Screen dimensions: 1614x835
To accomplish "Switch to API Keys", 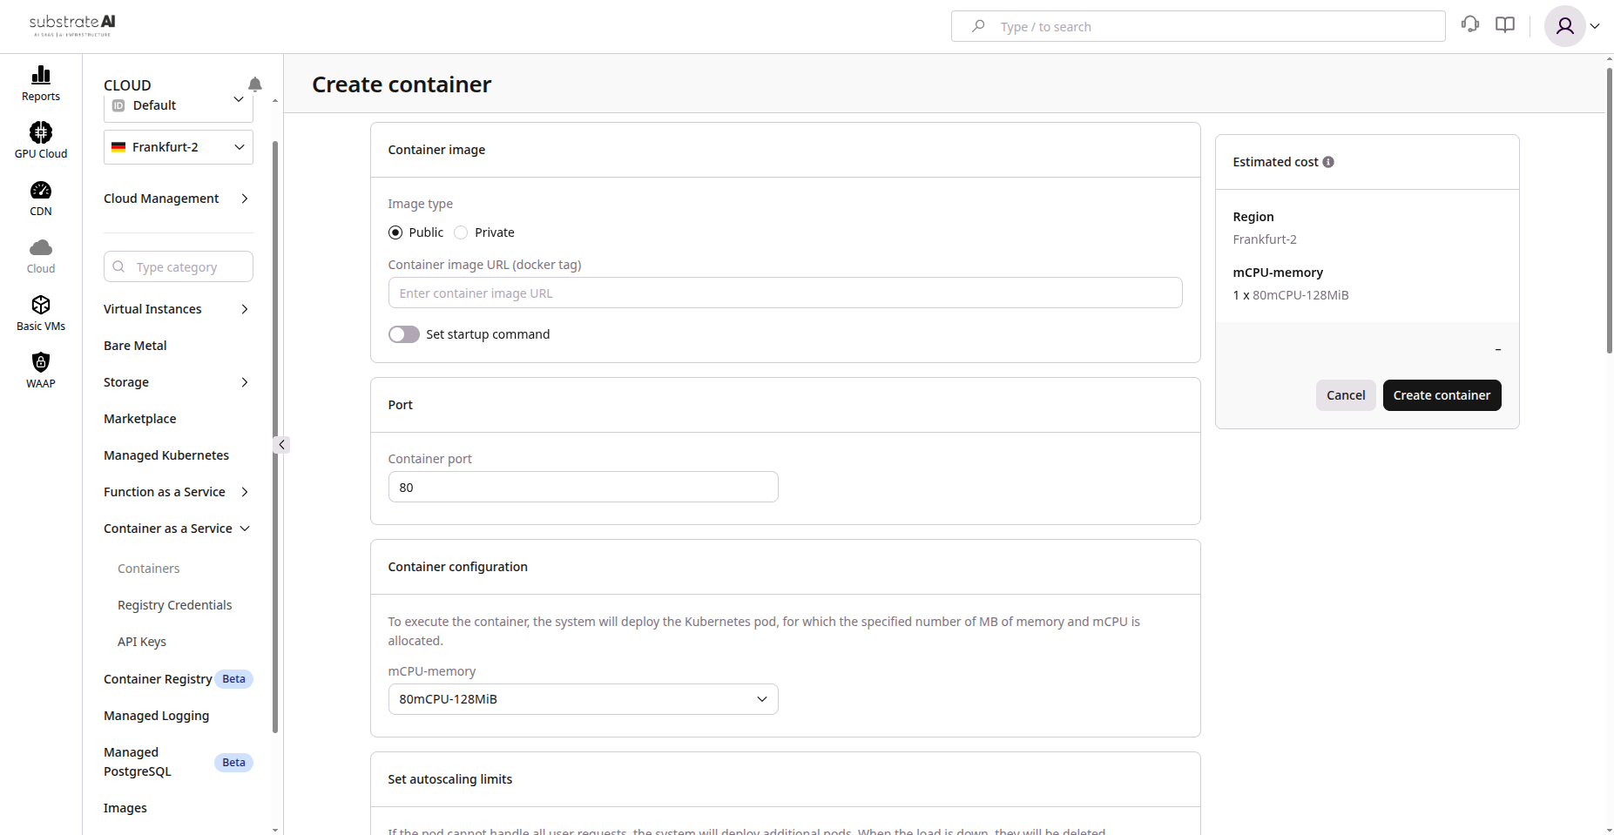I will point(141,641).
